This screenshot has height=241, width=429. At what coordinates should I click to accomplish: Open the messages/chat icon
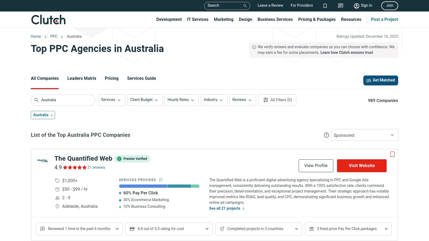340,6
